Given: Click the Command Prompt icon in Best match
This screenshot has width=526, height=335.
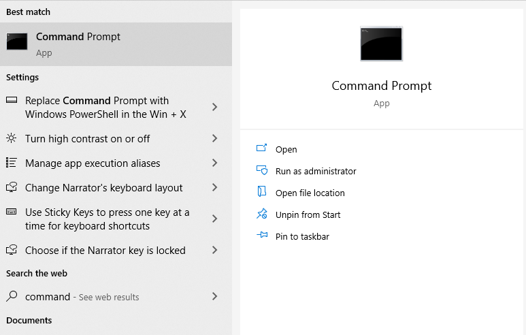Looking at the screenshot, I should coord(17,42).
